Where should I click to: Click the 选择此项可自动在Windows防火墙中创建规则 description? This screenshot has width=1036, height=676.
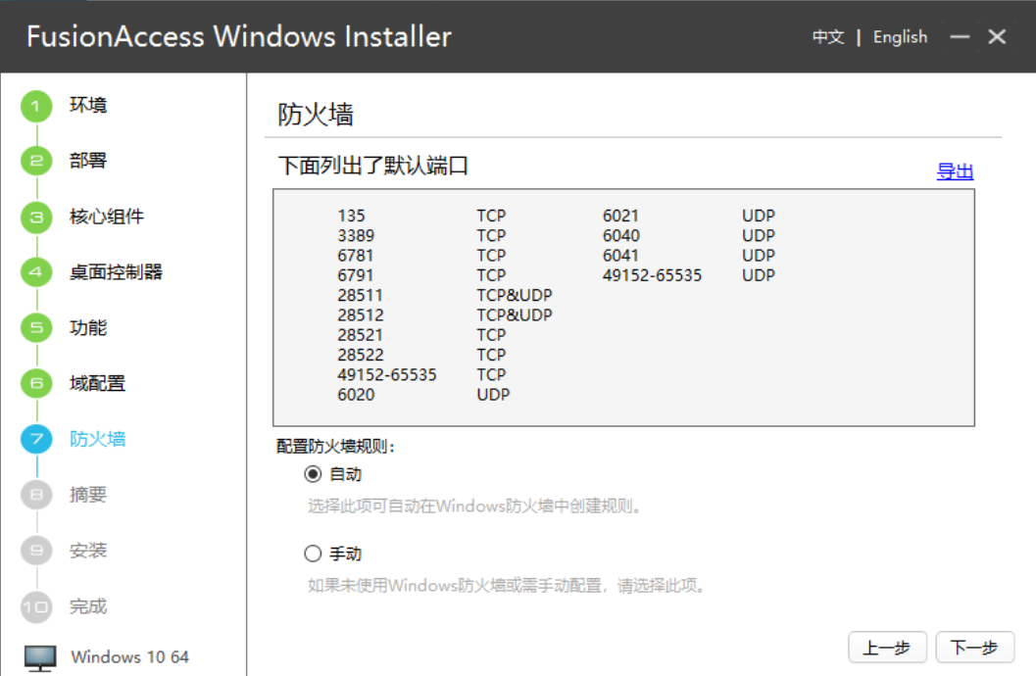[473, 507]
